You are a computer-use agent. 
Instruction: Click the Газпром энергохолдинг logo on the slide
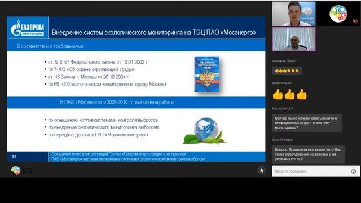pos(28,28)
